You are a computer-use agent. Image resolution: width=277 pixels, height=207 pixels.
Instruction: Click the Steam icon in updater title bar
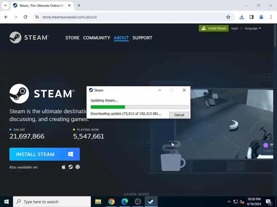click(91, 90)
